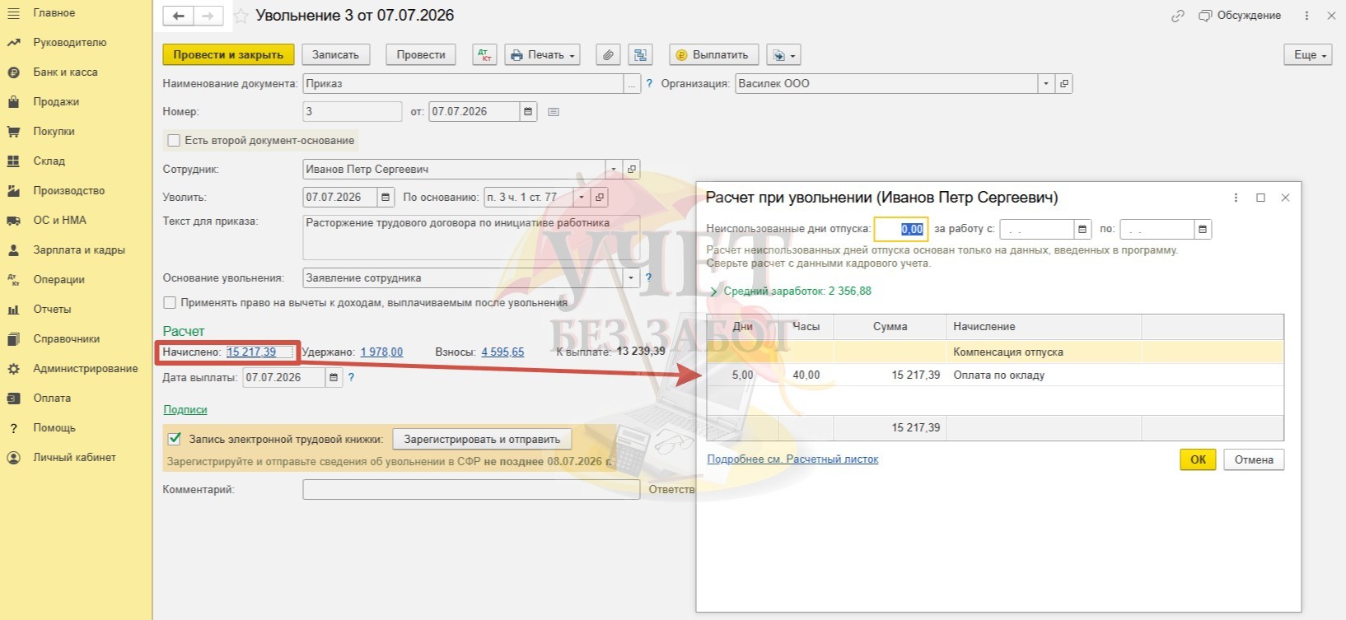Confirm the dialog with OK button
This screenshot has width=1346, height=620.
(1198, 459)
